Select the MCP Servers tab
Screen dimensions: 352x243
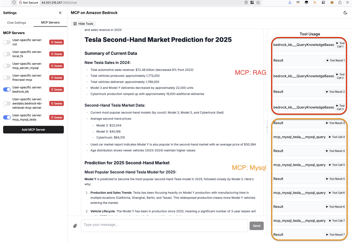click(x=50, y=22)
